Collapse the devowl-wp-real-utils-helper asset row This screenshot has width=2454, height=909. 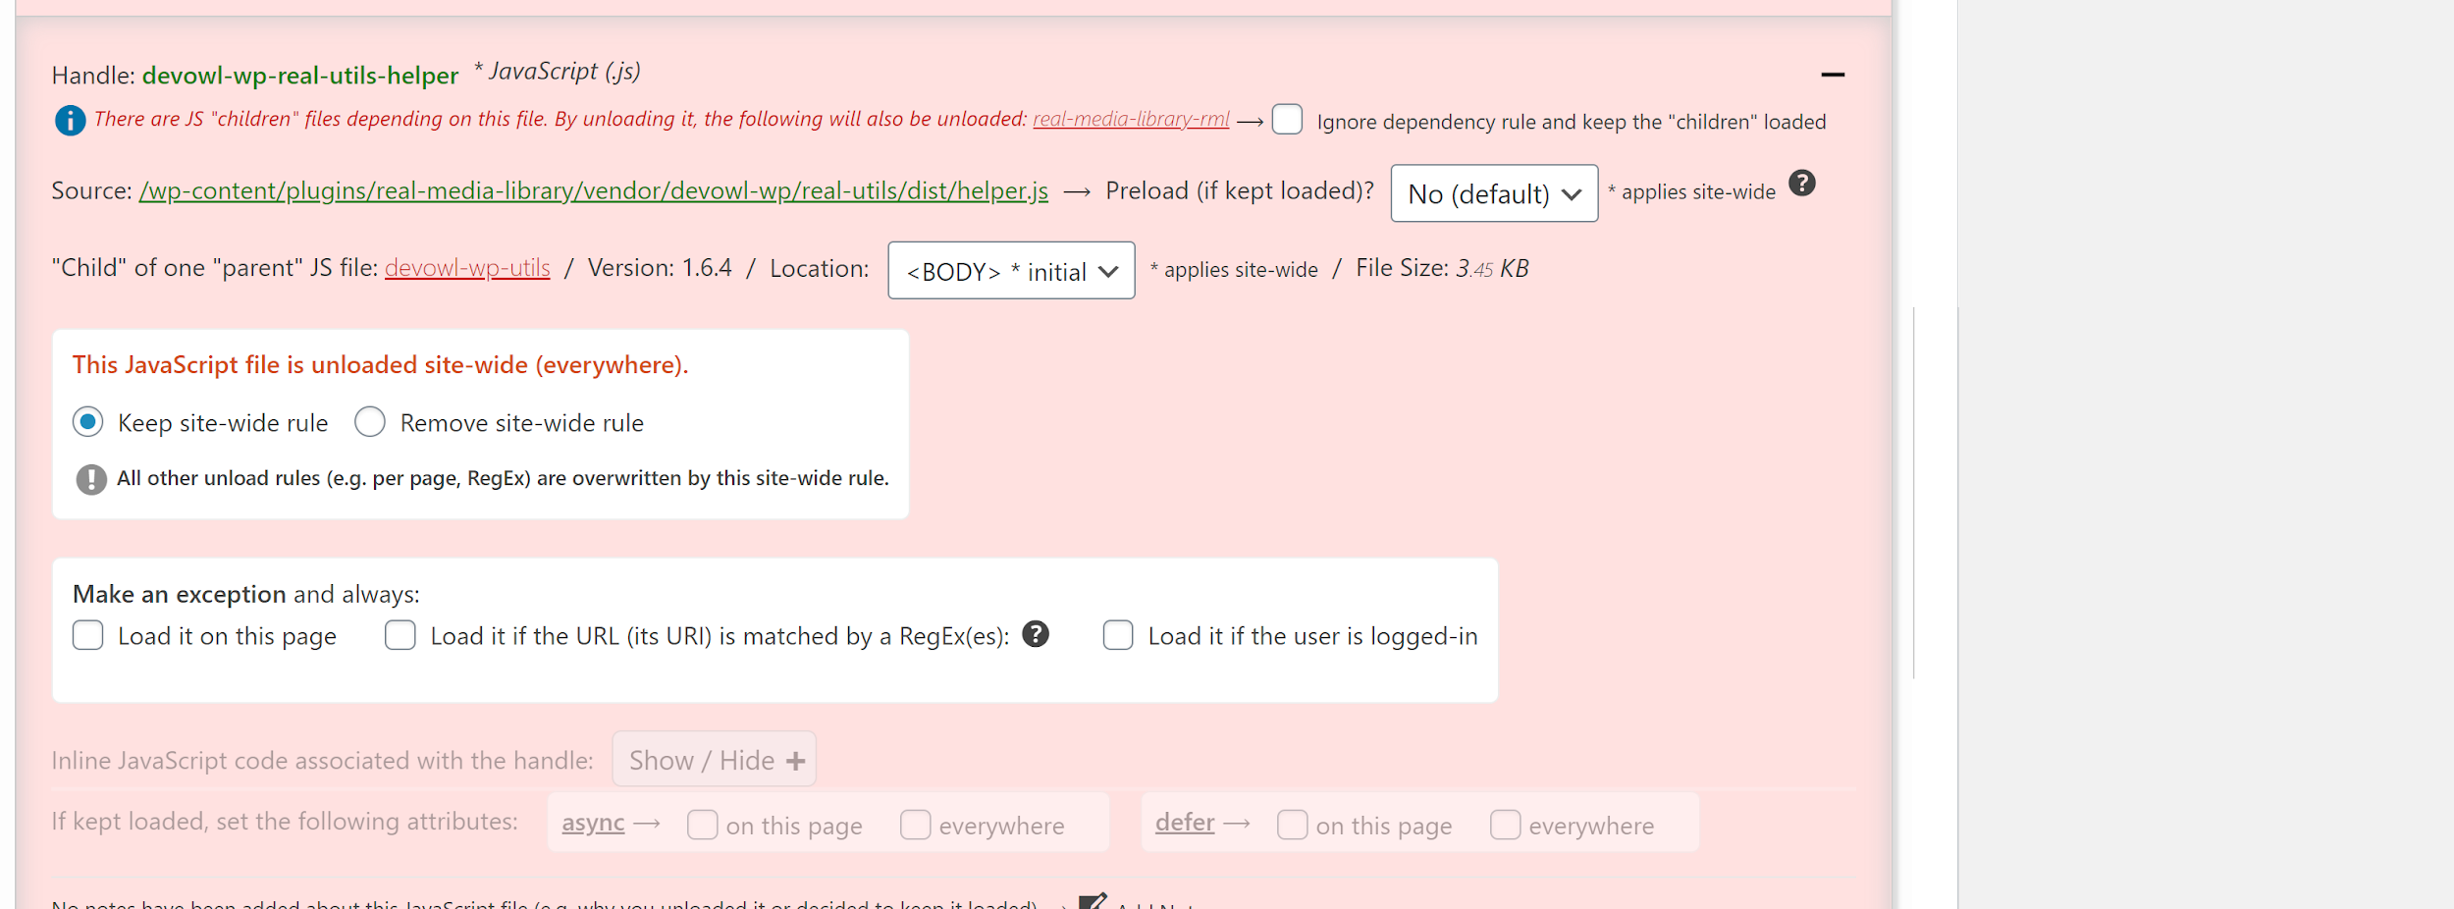tap(1832, 75)
